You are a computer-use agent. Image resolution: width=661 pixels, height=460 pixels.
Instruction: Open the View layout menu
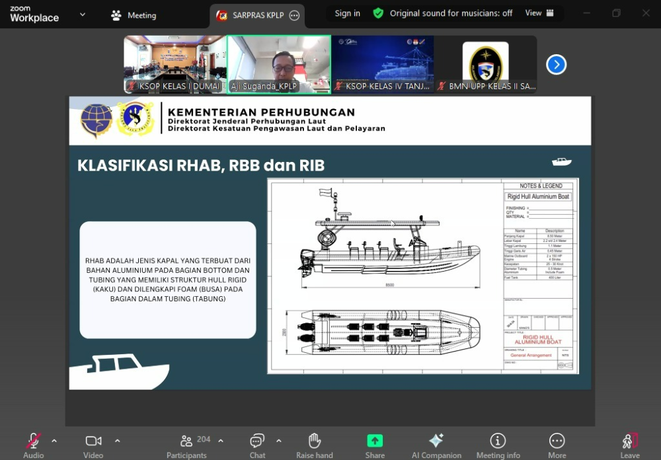click(539, 13)
